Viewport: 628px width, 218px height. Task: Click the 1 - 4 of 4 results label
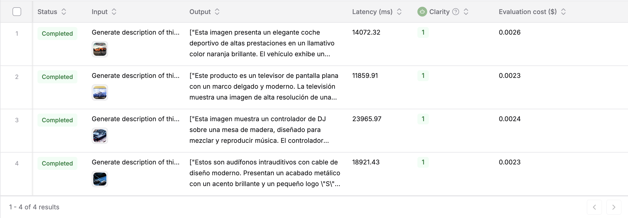click(x=34, y=207)
